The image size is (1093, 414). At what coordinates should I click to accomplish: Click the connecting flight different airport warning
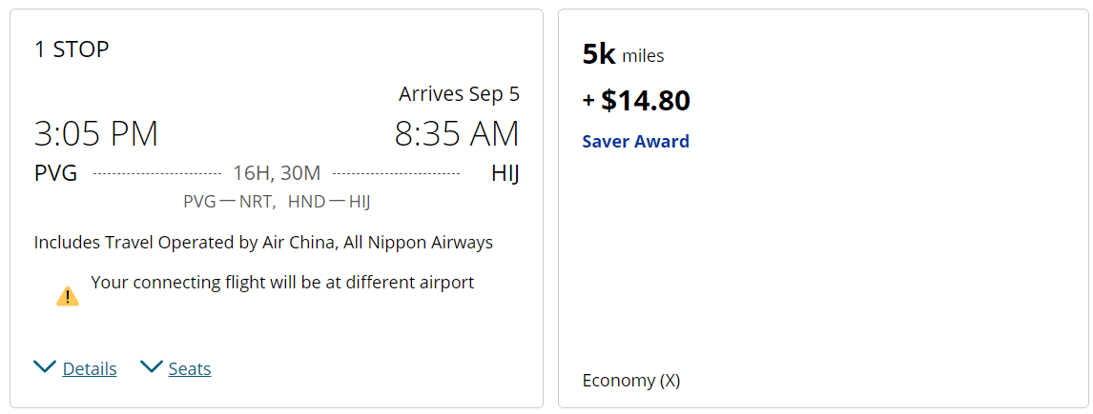coord(282,283)
